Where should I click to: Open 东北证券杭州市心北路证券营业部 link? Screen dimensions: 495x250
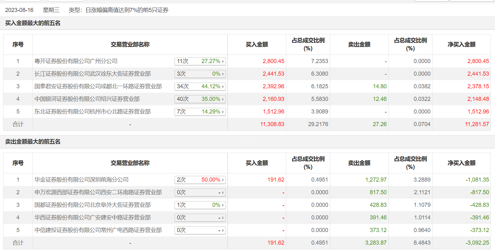coord(92,112)
